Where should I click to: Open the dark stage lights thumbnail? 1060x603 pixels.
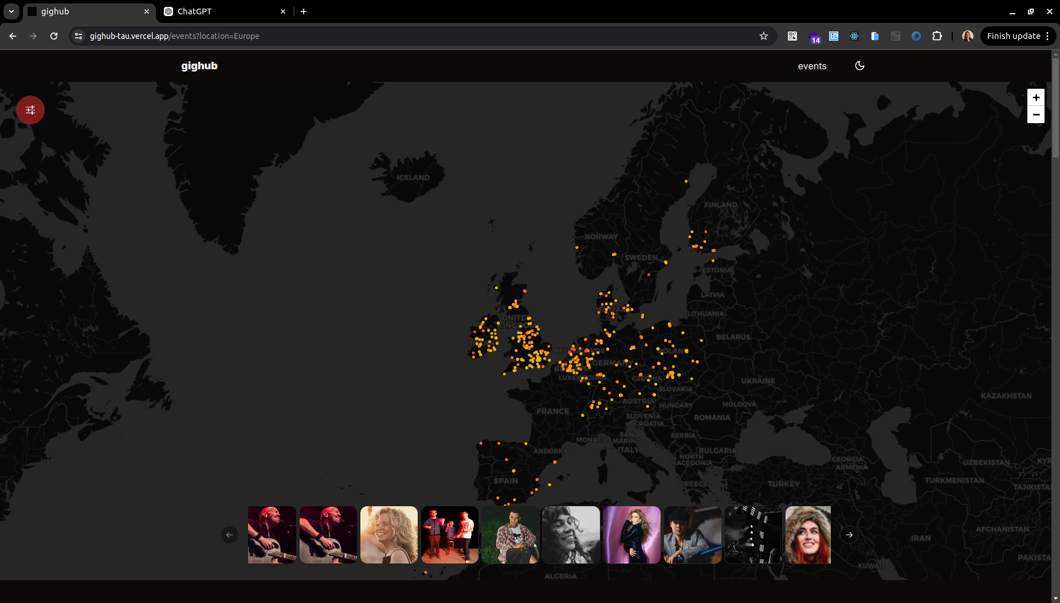click(x=753, y=535)
